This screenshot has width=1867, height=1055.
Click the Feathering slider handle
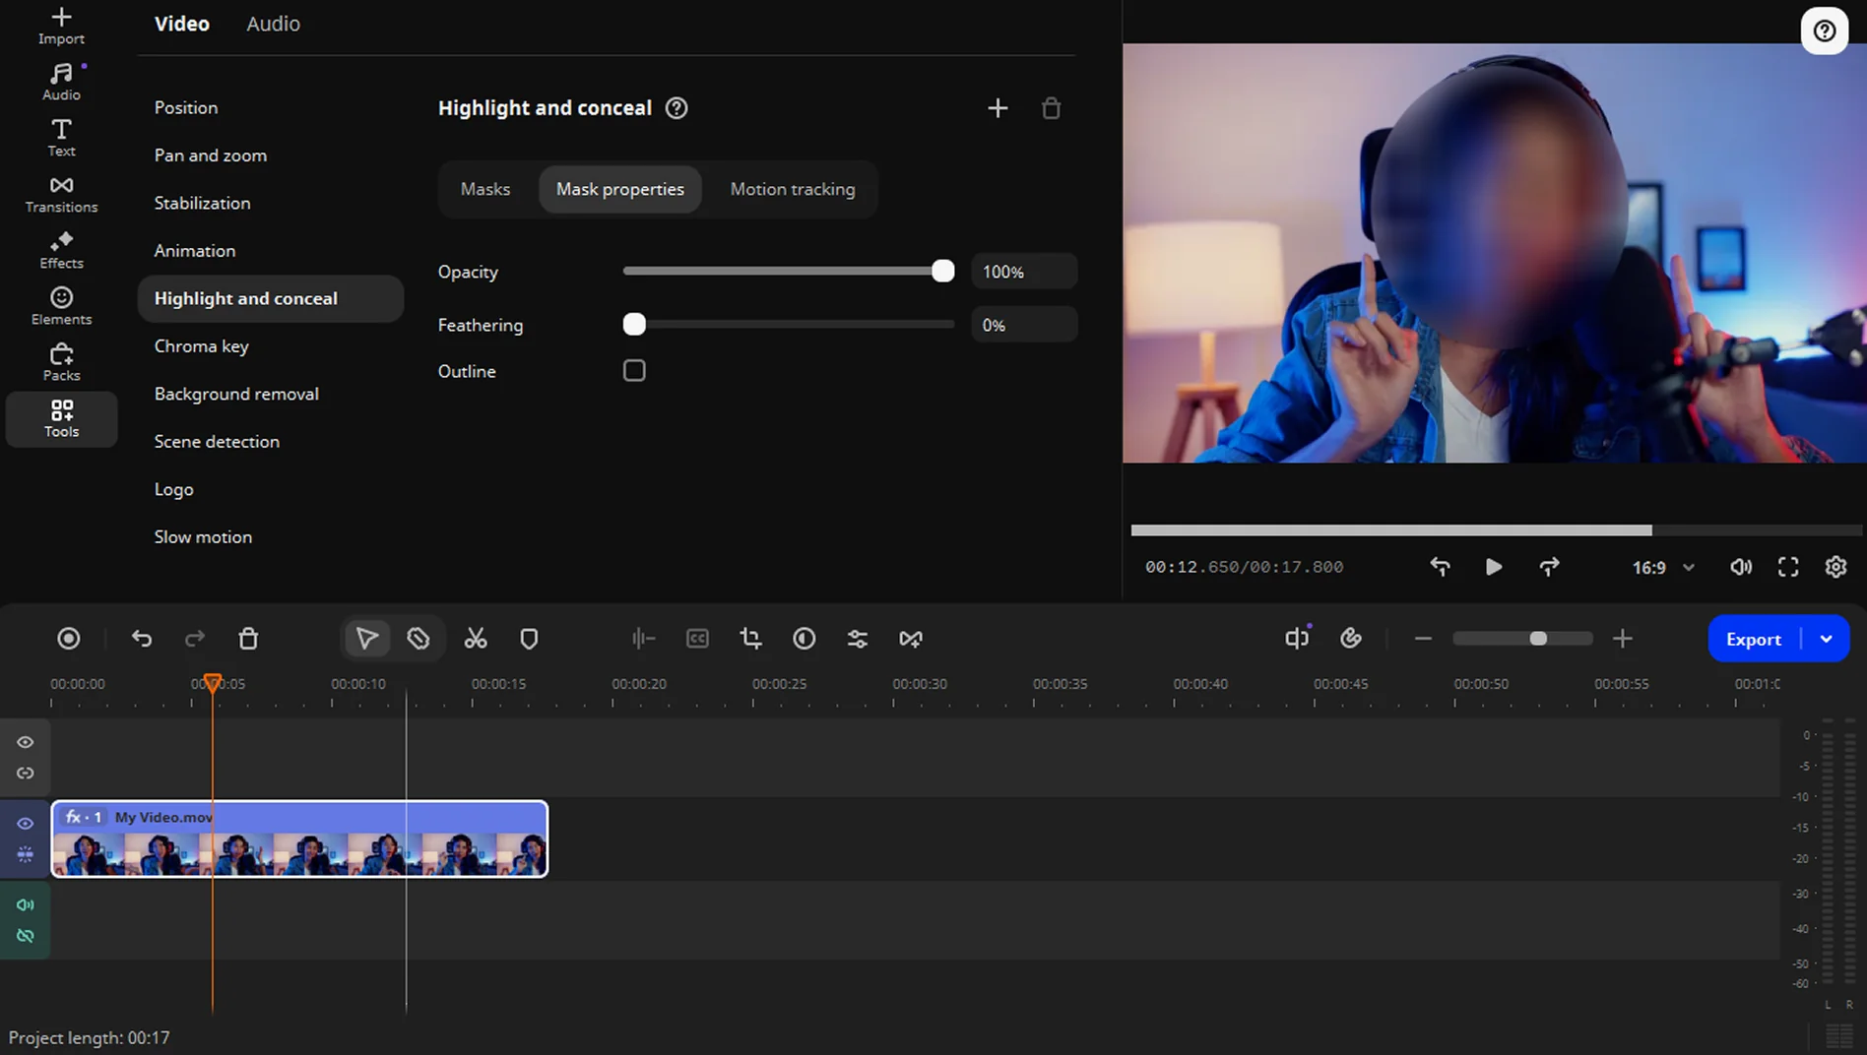coord(634,325)
